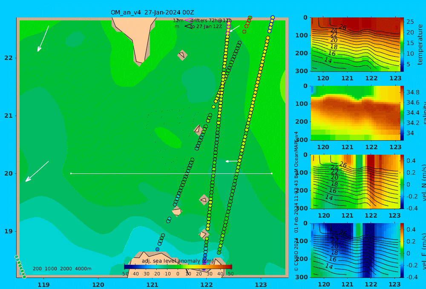Click the magenta drifter arrow legend symbol

[x=188, y=20]
